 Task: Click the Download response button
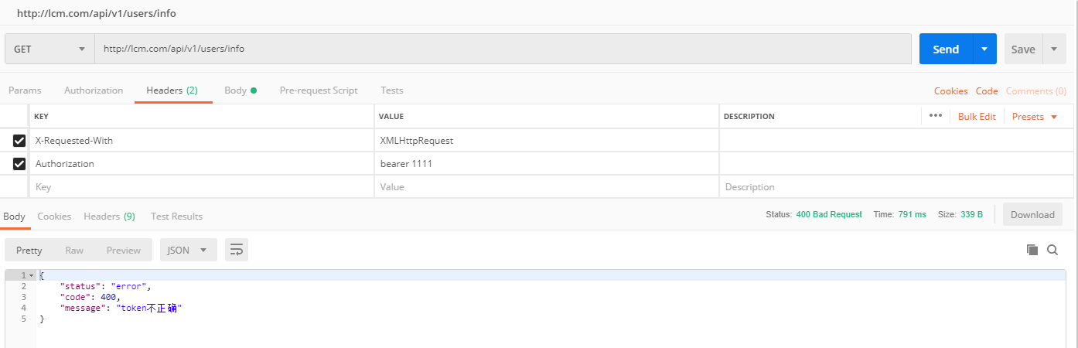[1032, 215]
